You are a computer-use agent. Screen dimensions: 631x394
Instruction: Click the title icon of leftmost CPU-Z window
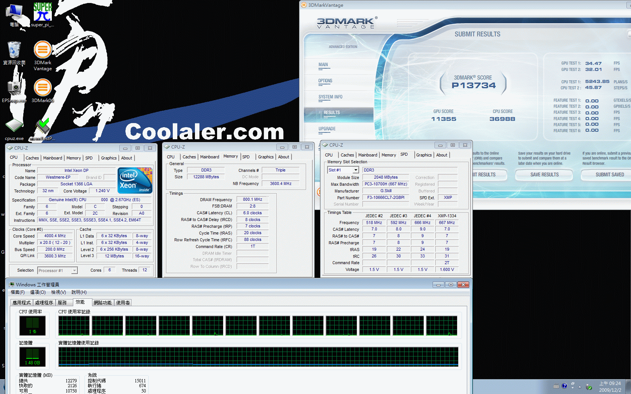[x=10, y=148]
